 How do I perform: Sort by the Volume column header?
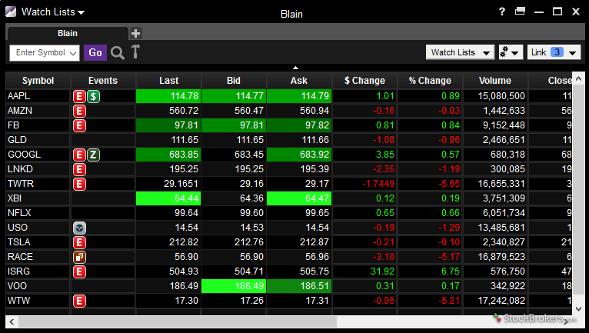[x=495, y=81]
